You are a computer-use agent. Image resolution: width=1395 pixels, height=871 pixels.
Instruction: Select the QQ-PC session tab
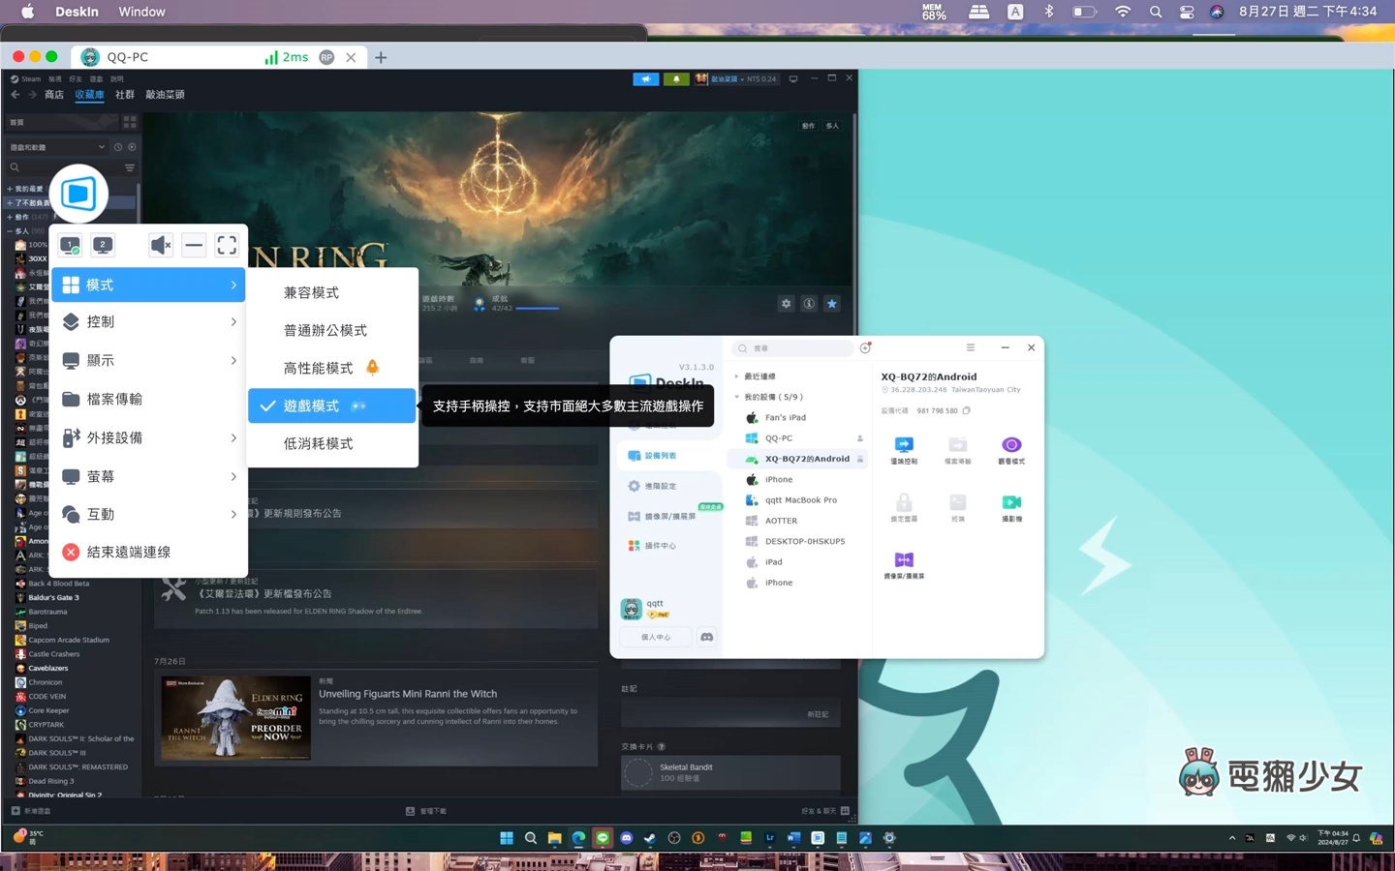[x=218, y=57]
